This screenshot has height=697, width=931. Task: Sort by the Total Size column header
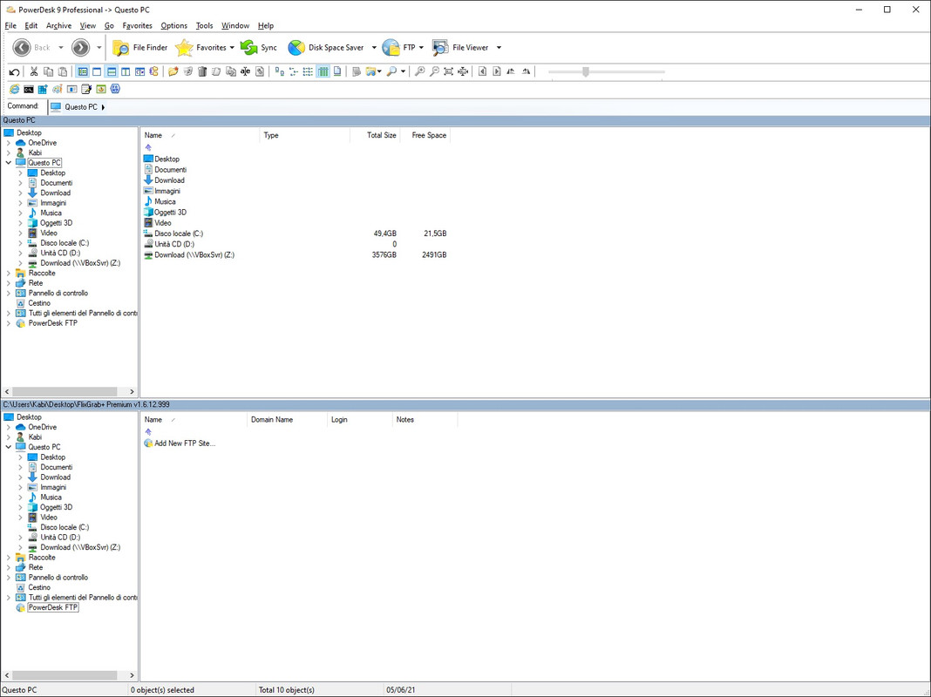pyautogui.click(x=375, y=135)
